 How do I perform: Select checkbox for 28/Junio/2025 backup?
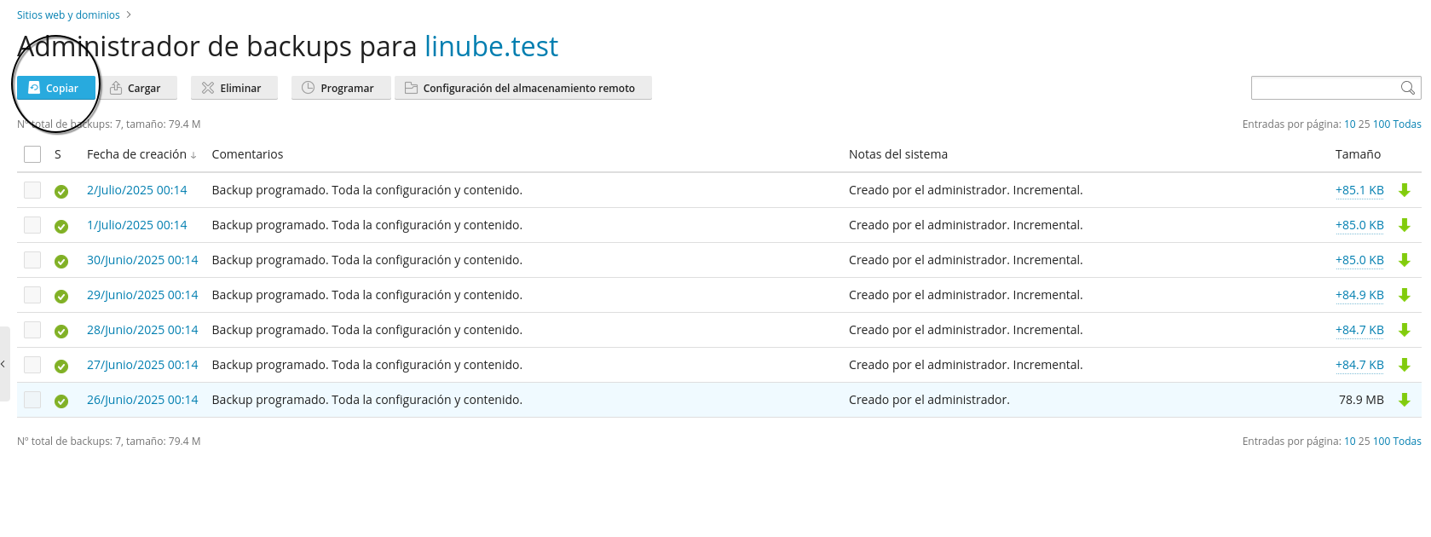(x=32, y=330)
